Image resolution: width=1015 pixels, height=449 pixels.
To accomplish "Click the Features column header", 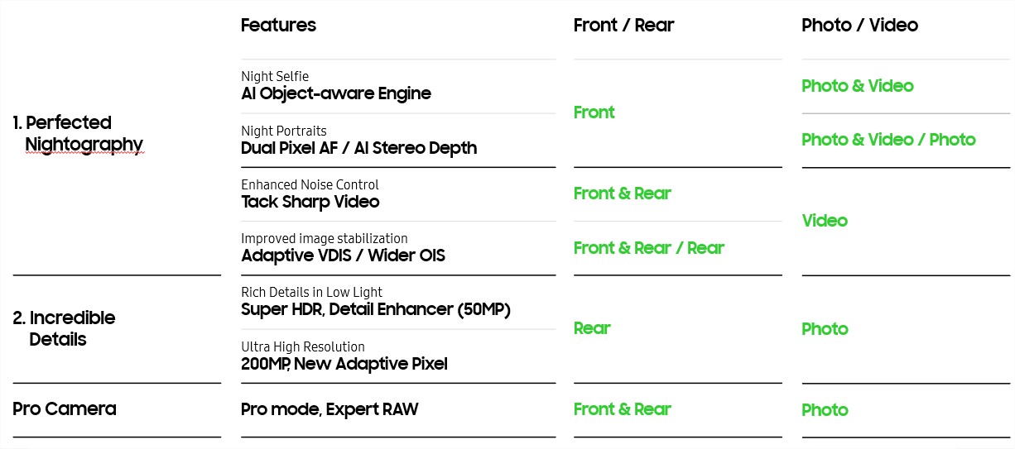I will click(278, 25).
